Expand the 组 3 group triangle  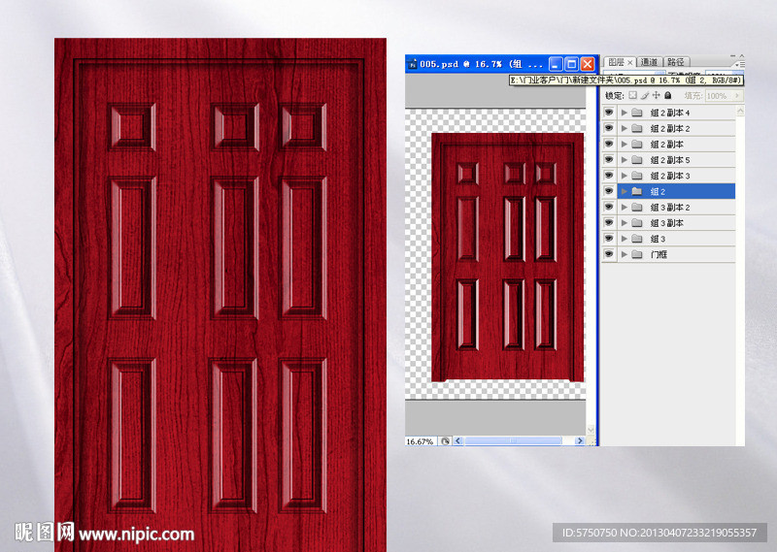(x=625, y=239)
